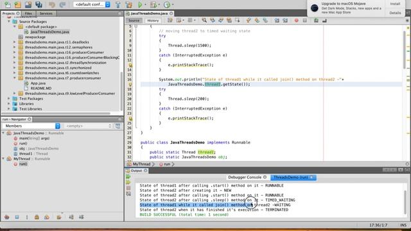Select main(String[] args) in Navigator
The width and height of the screenshot is (411, 231).
pos(34,139)
